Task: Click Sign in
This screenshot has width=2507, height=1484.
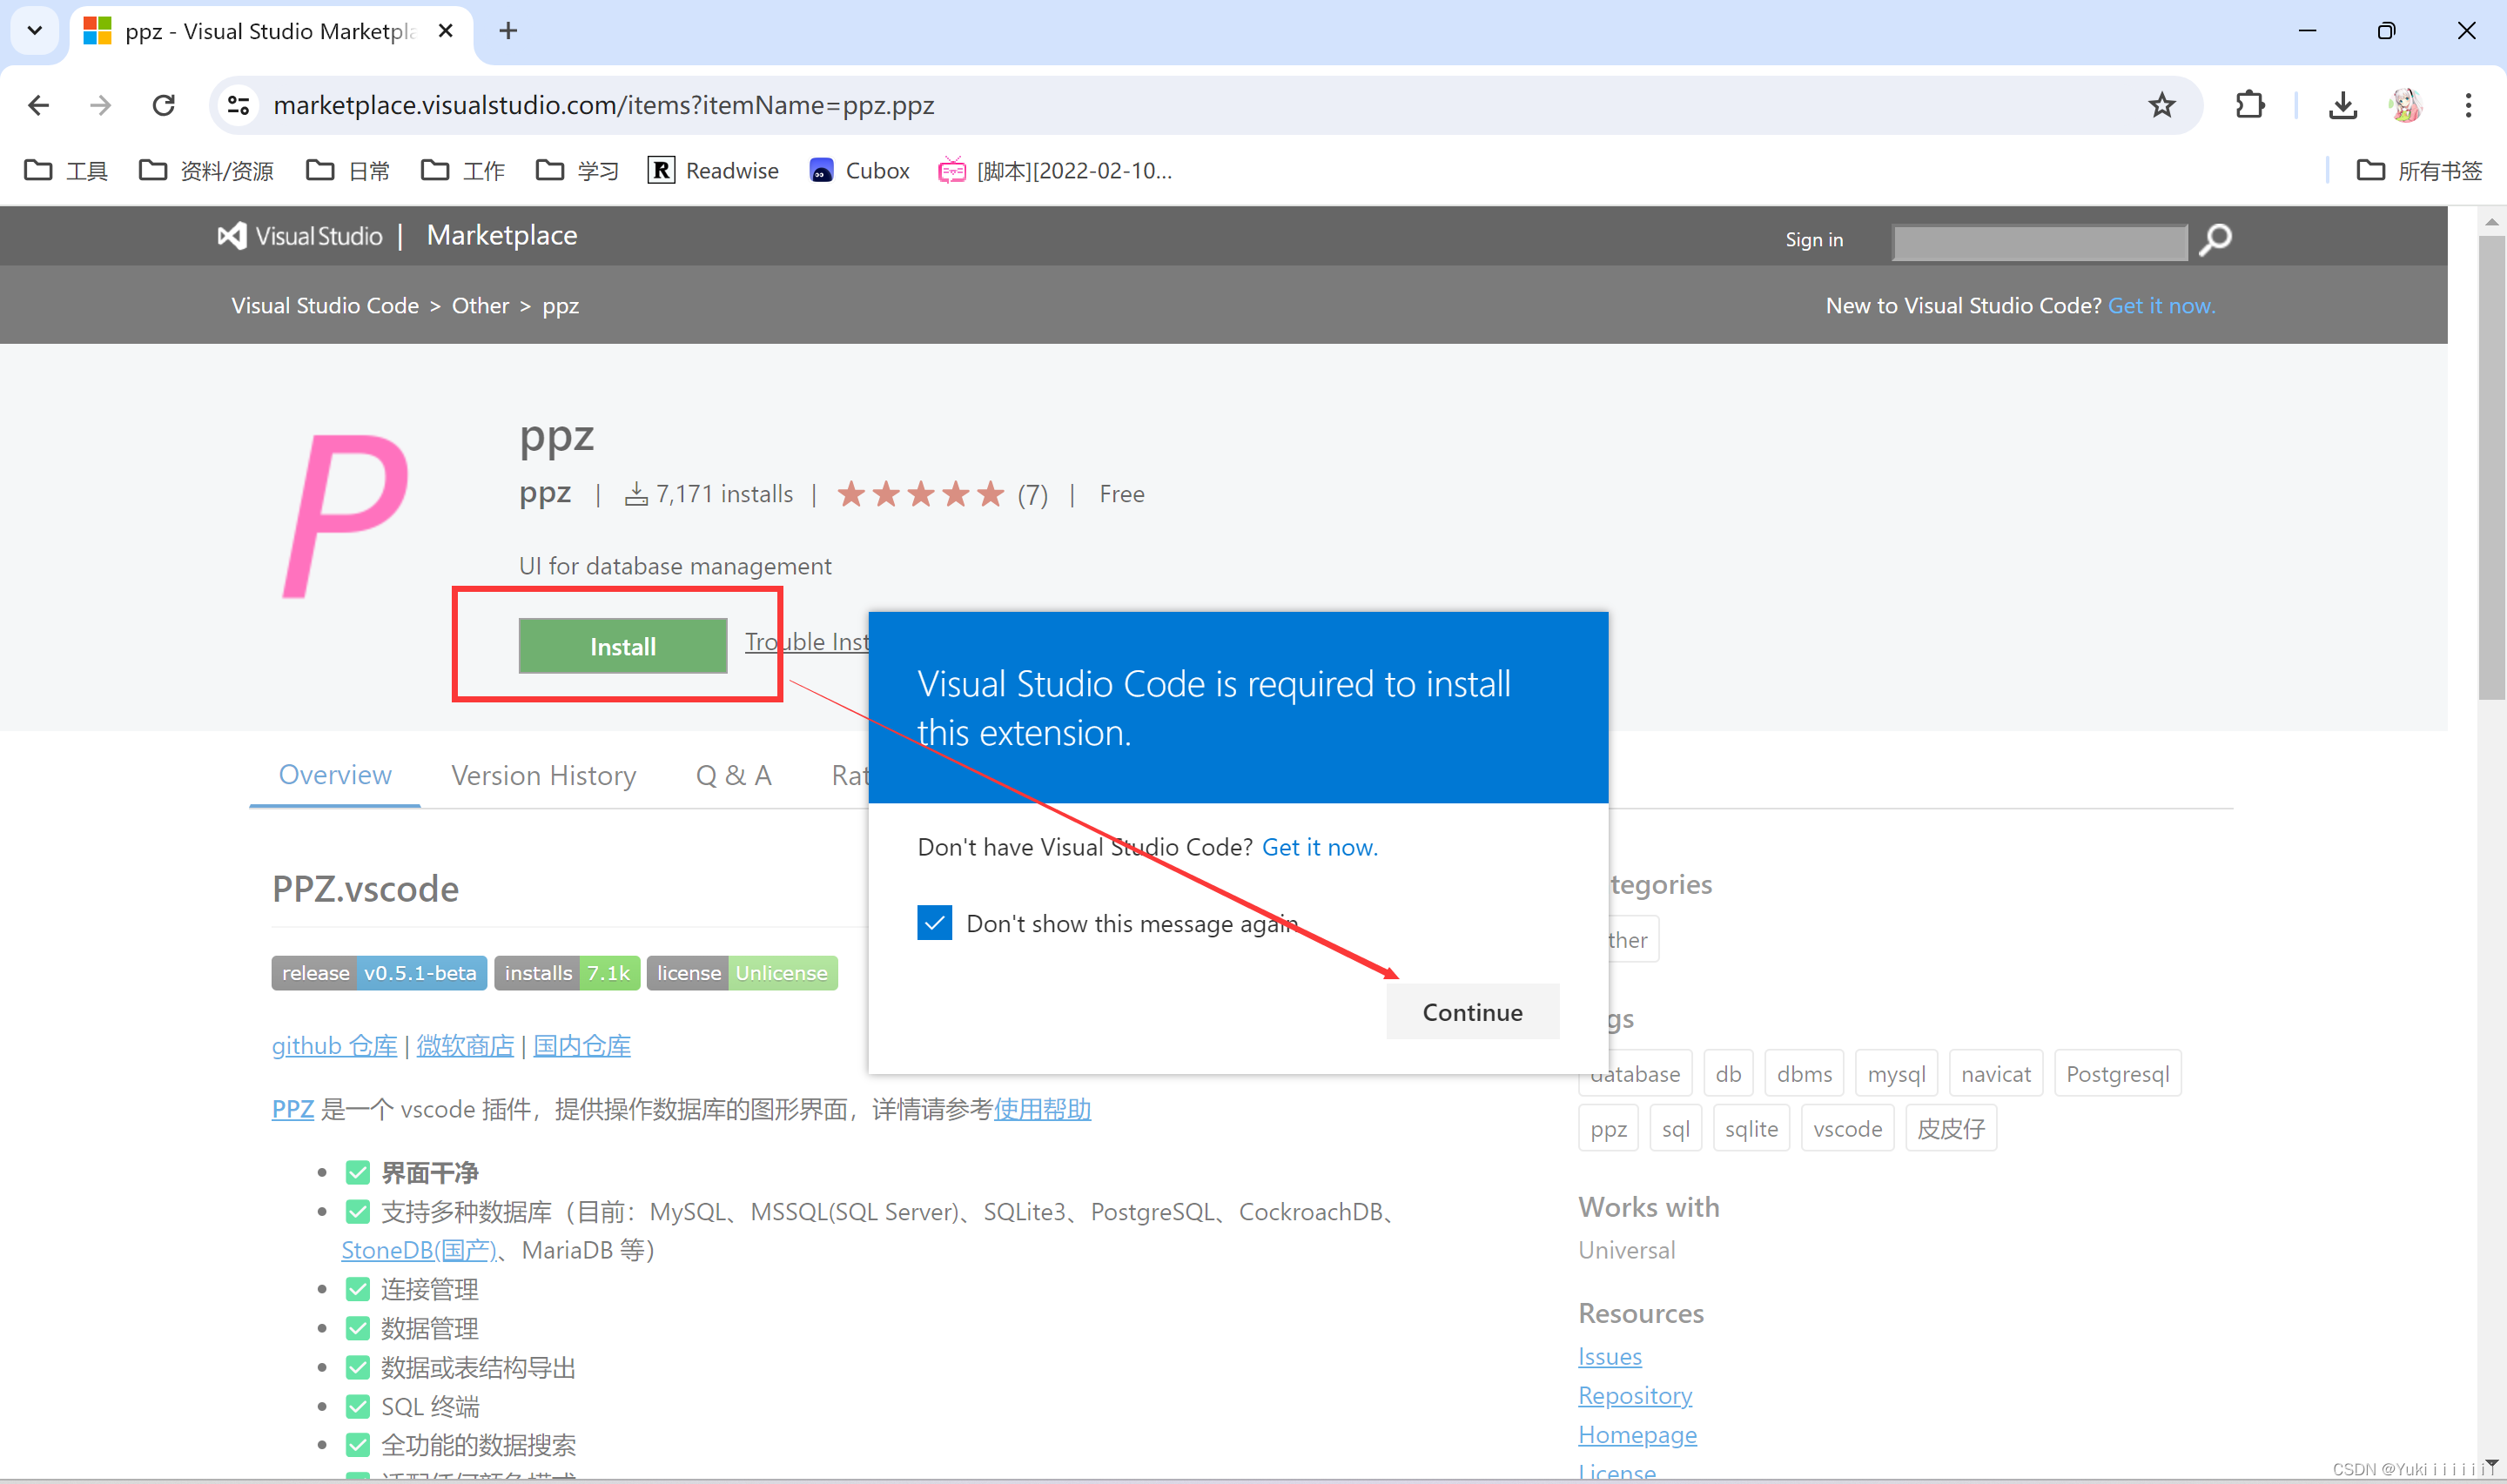Action: coord(1813,240)
